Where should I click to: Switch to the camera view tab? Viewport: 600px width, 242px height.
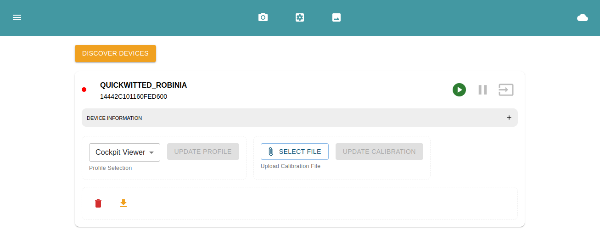pyautogui.click(x=263, y=17)
